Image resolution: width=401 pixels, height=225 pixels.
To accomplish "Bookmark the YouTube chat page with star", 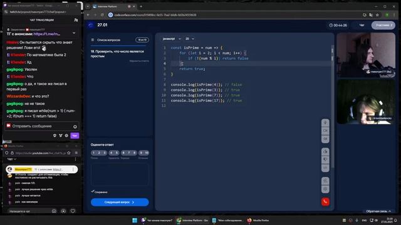I will coord(68,152).
